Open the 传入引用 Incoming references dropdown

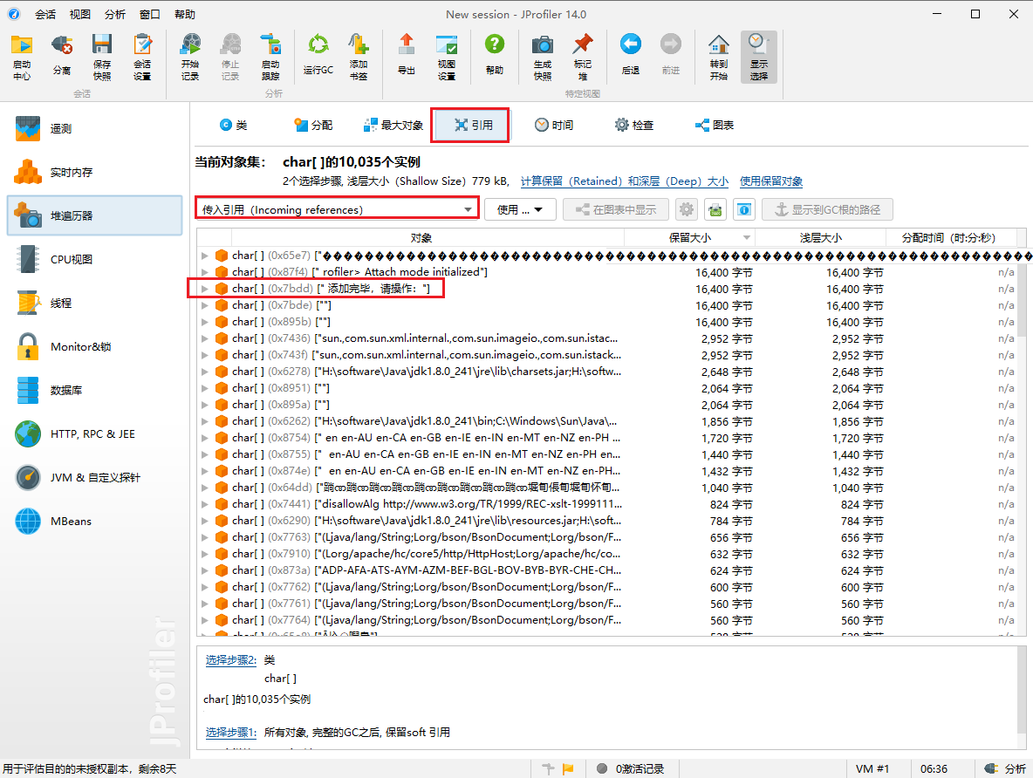[338, 209]
